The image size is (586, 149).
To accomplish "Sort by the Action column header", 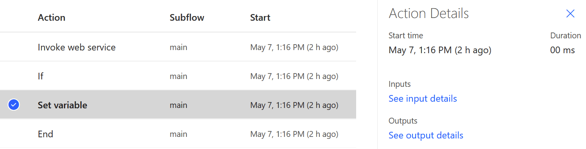I will pyautogui.click(x=52, y=18).
